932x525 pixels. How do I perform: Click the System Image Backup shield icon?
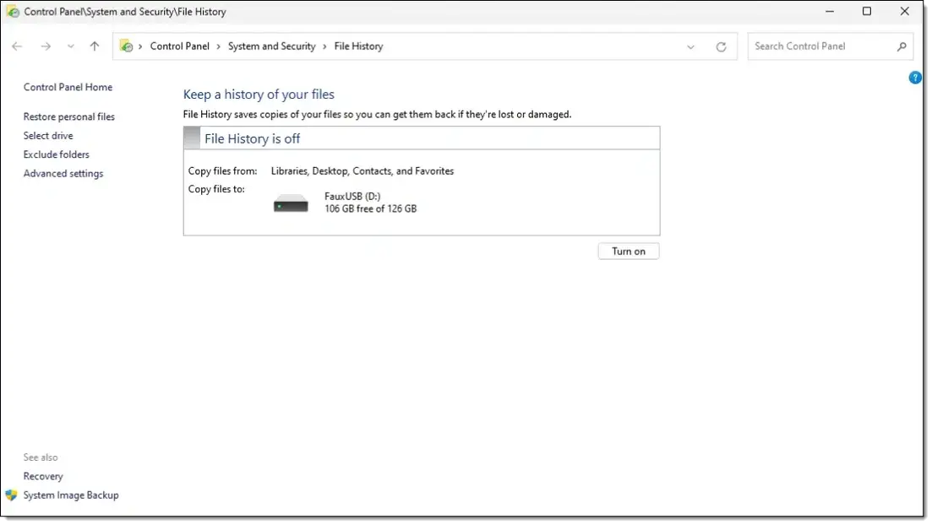coord(11,495)
